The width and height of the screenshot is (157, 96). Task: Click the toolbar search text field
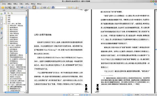coord(61,7)
